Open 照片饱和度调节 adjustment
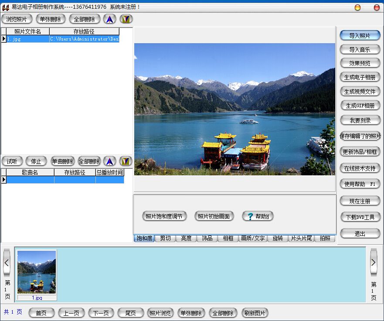Screen dimensions: 384x321 click(x=164, y=216)
